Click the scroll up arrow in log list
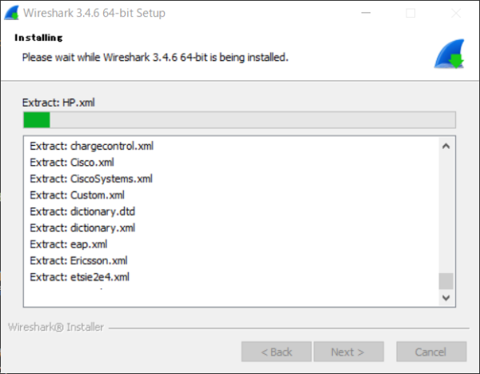480x374 pixels. 446,147
